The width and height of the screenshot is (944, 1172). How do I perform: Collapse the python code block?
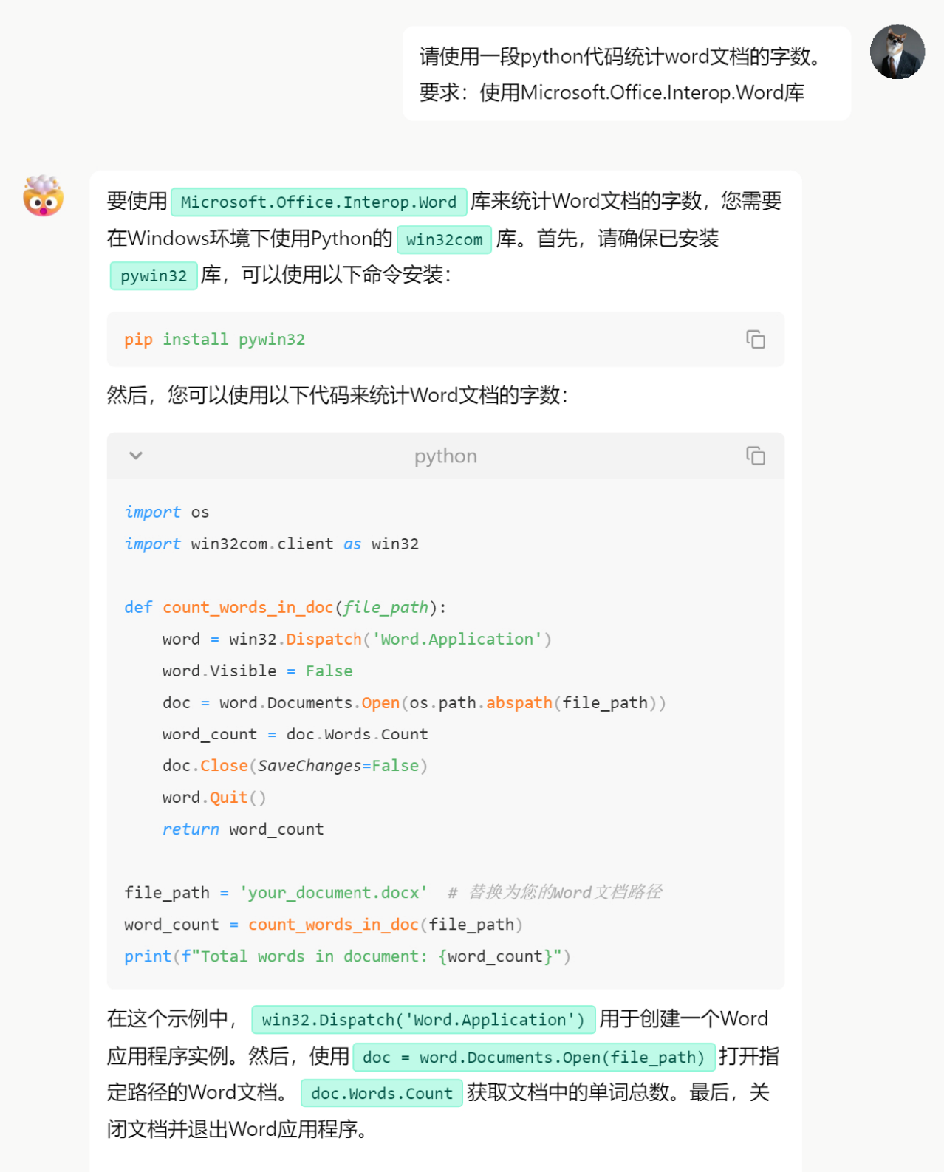click(136, 456)
